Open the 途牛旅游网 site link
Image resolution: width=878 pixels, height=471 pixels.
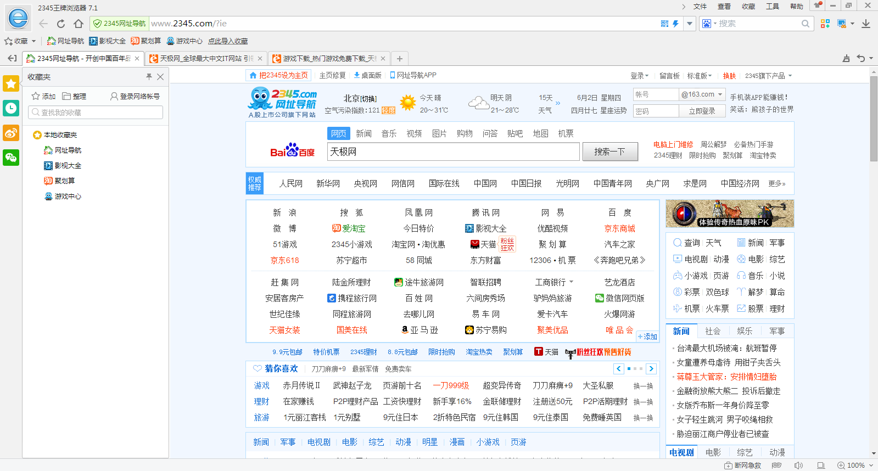pyautogui.click(x=419, y=282)
